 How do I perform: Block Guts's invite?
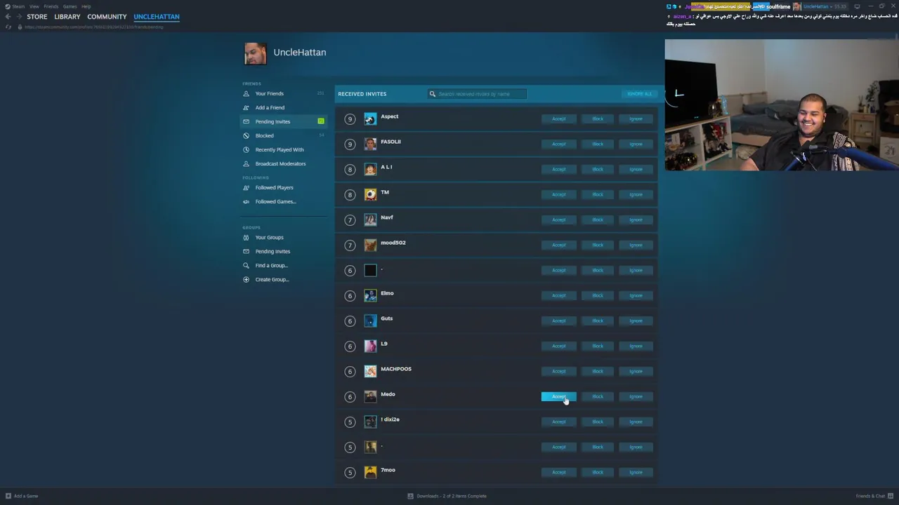pyautogui.click(x=597, y=321)
